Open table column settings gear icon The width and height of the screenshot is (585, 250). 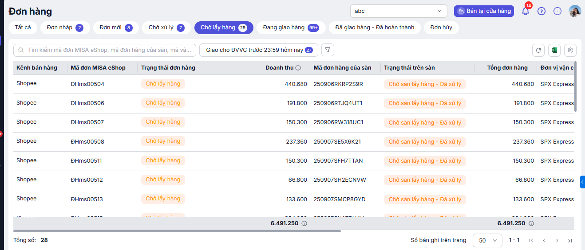pos(570,50)
